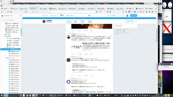Viewport: 173px width, 97px height.
Task: Open the Shoko Egawa bookmark entry
Action: [14, 75]
